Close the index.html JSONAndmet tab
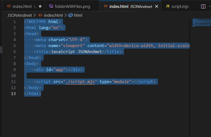The image size is (211, 137). click(157, 6)
